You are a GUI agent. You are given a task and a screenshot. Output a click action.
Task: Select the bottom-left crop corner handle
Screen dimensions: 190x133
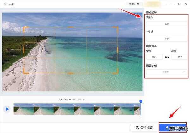coord(25,73)
